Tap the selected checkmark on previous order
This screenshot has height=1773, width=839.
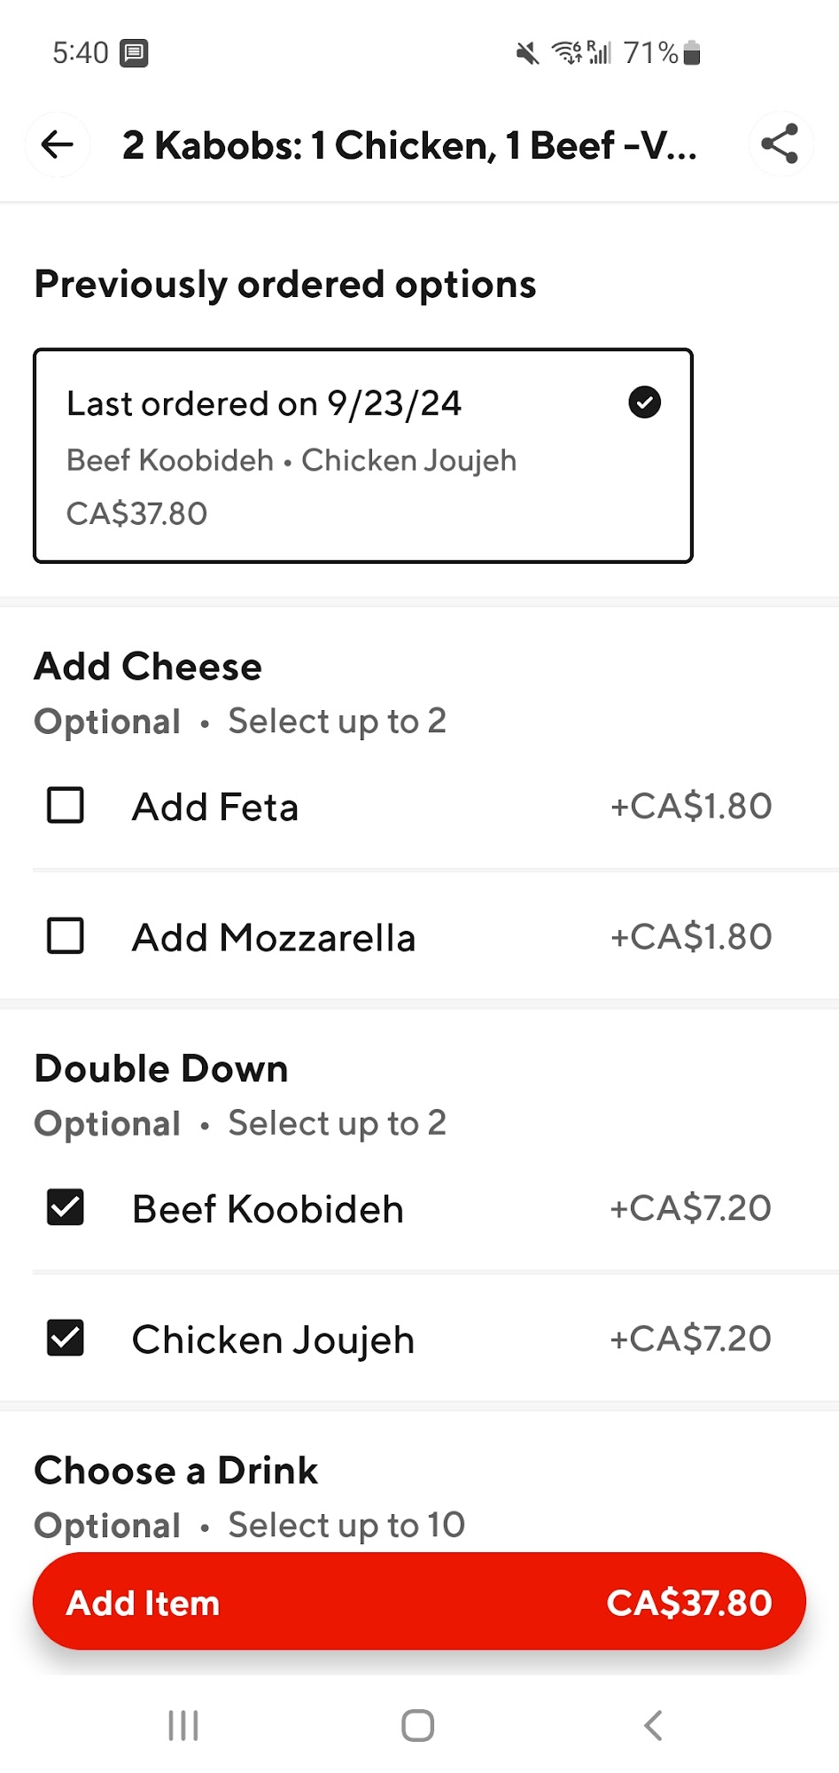(x=644, y=402)
